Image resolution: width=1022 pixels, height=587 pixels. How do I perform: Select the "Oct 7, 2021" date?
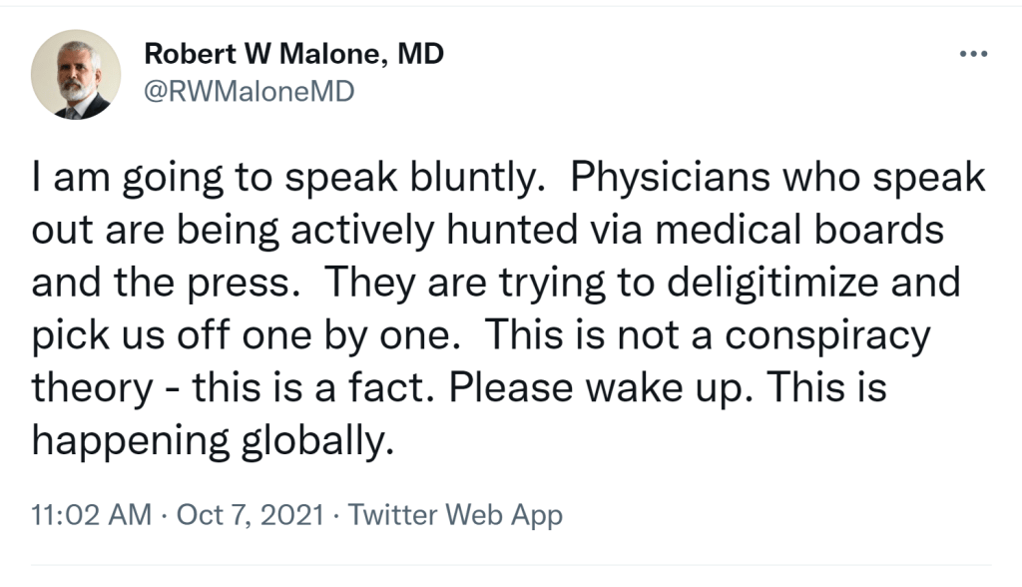[x=250, y=516]
